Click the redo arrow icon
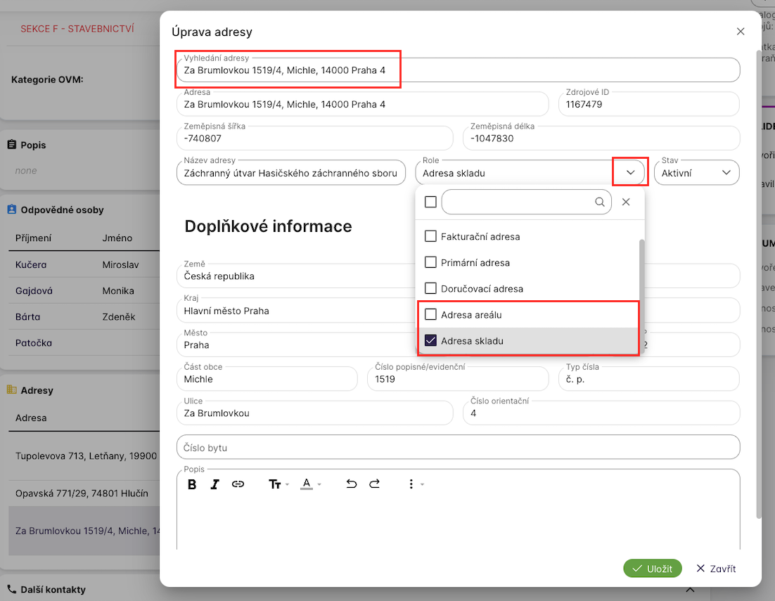Screen dimensions: 775x601 [x=375, y=484]
